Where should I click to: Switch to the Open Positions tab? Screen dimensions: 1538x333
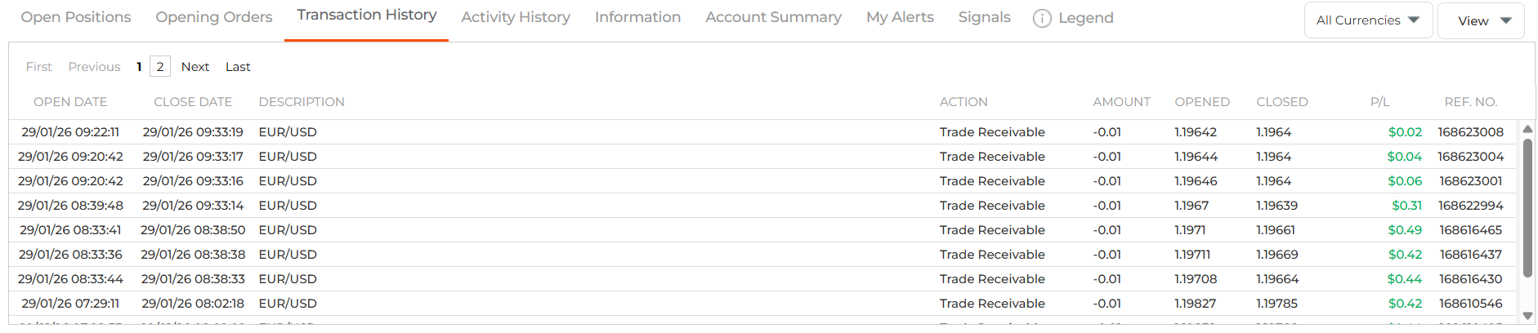coord(76,17)
